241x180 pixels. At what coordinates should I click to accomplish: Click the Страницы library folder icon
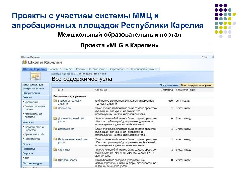click(x=55, y=150)
